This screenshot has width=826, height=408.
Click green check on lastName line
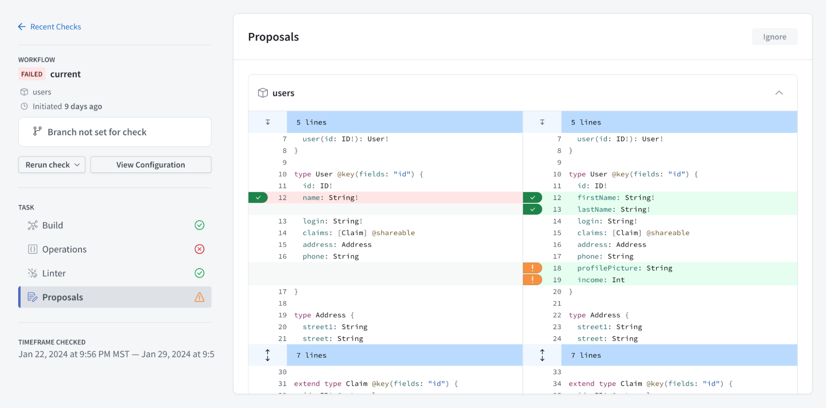click(x=533, y=210)
